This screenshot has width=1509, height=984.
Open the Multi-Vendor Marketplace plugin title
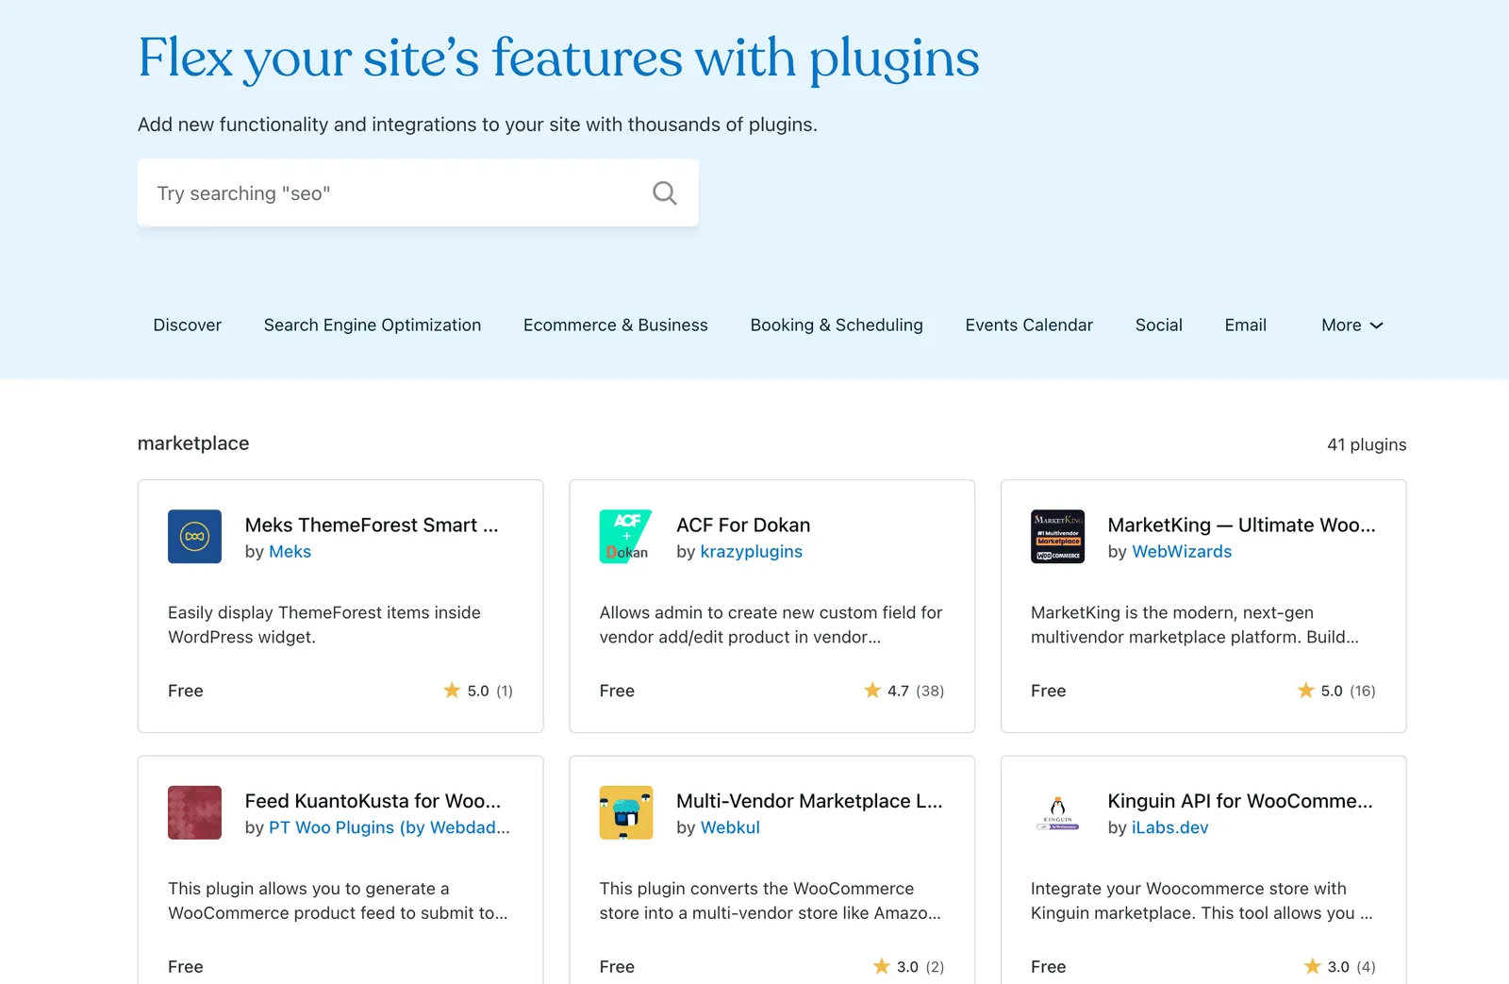tap(809, 801)
